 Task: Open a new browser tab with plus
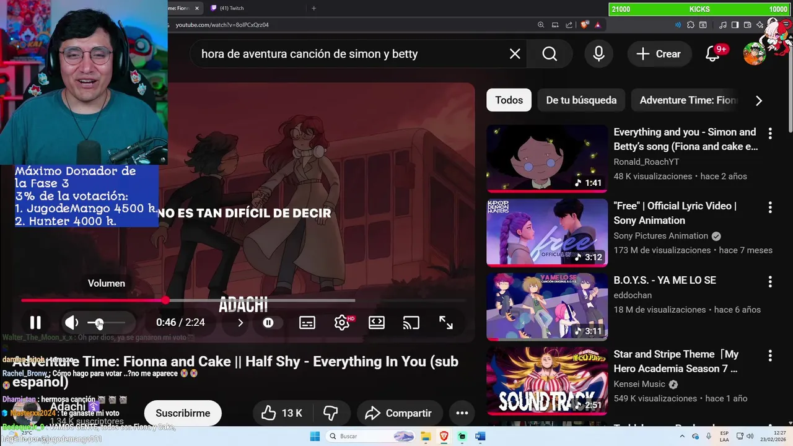tap(313, 8)
